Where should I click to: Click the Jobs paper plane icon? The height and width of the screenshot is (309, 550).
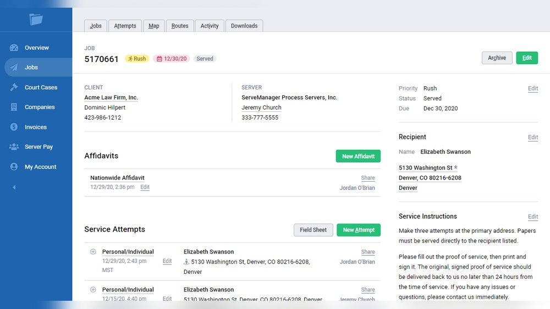pyautogui.click(x=14, y=67)
